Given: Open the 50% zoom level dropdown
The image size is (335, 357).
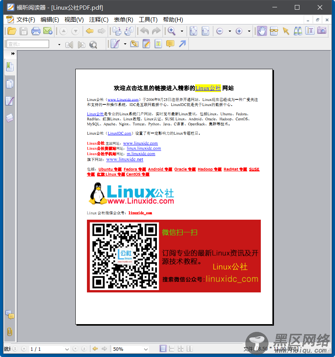Looking at the screenshot, I should (146, 349).
